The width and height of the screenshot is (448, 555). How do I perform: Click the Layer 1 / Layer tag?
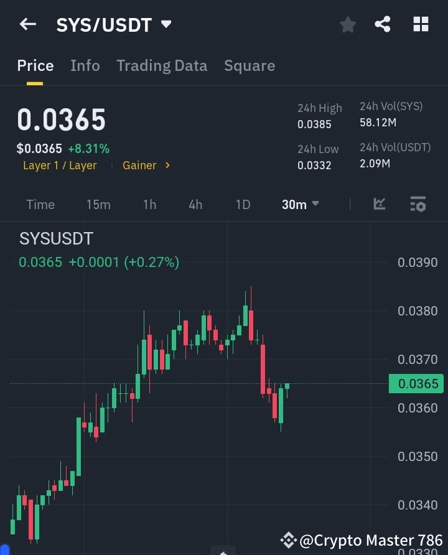(60, 165)
